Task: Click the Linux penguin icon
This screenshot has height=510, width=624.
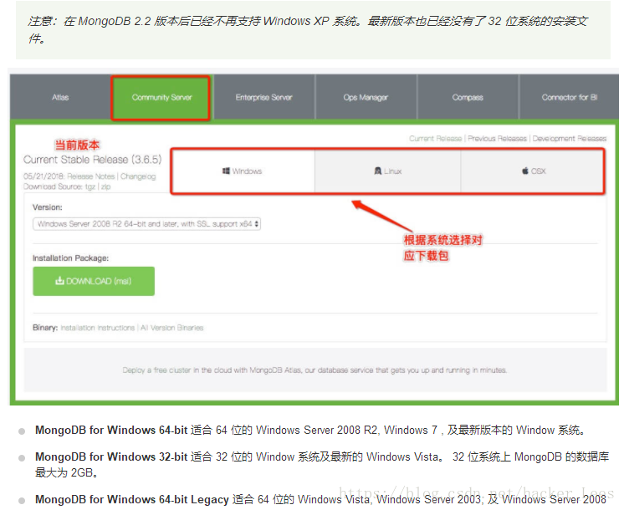Action: (x=378, y=171)
